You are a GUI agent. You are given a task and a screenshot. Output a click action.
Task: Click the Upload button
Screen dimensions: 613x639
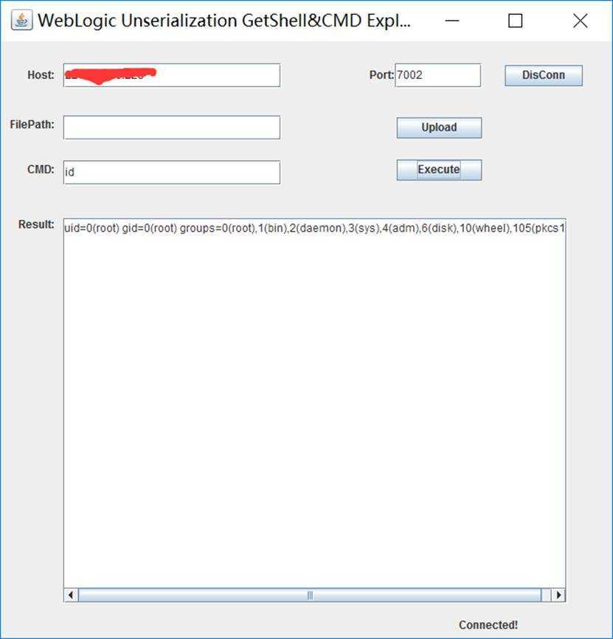(x=439, y=128)
